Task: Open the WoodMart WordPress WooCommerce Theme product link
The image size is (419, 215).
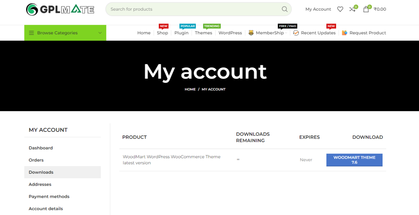Action: tap(171, 160)
